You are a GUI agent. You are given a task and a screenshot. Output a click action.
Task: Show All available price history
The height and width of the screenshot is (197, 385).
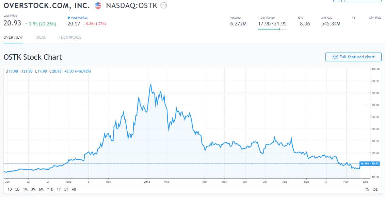[74, 189]
